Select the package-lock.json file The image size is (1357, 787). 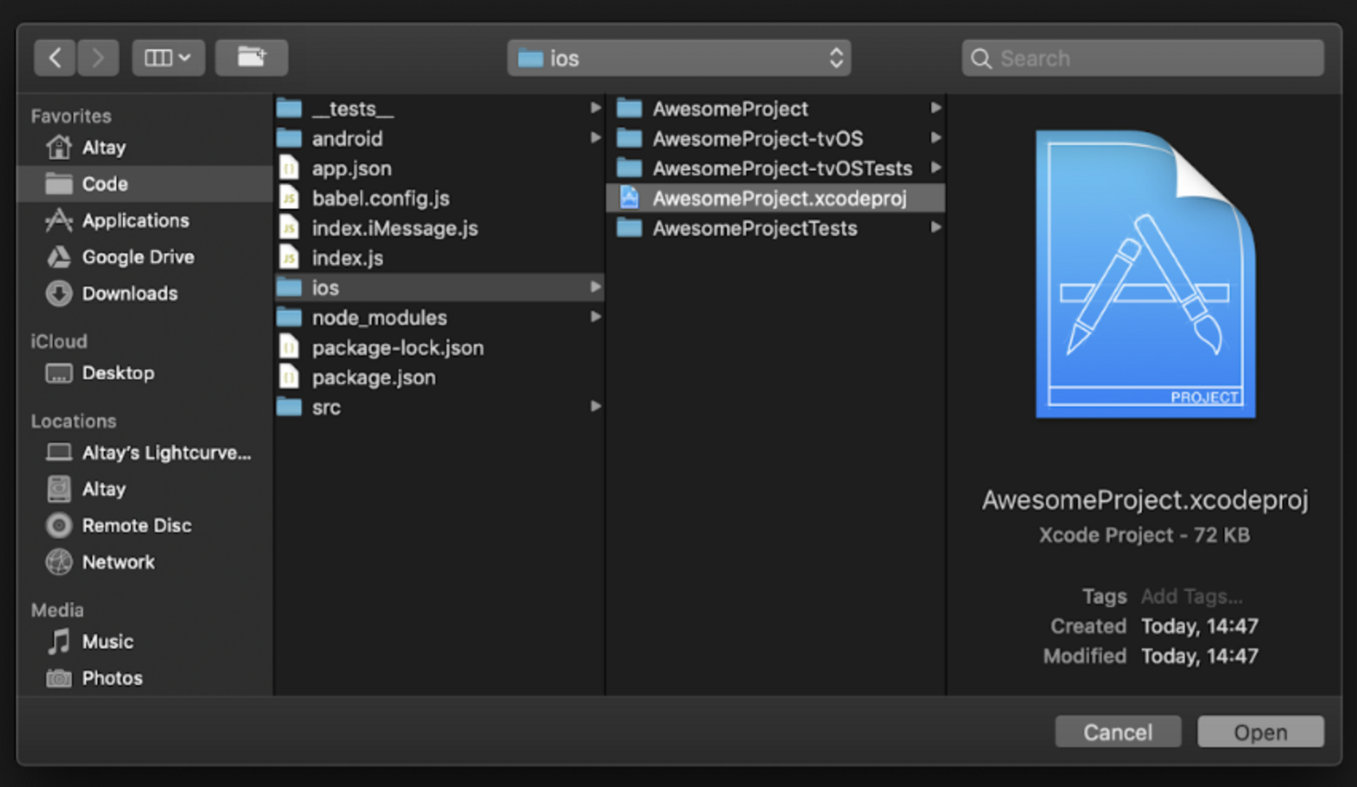point(439,348)
